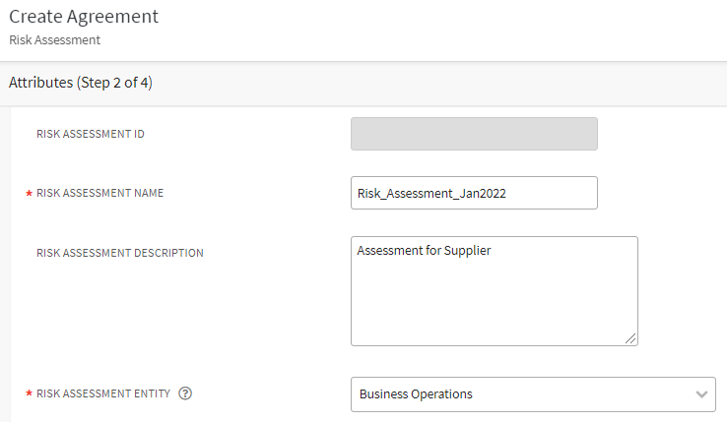Click the 'Risk_Assessment_Jan2022' text value
Screen dimensions: 727x422
click(x=431, y=194)
